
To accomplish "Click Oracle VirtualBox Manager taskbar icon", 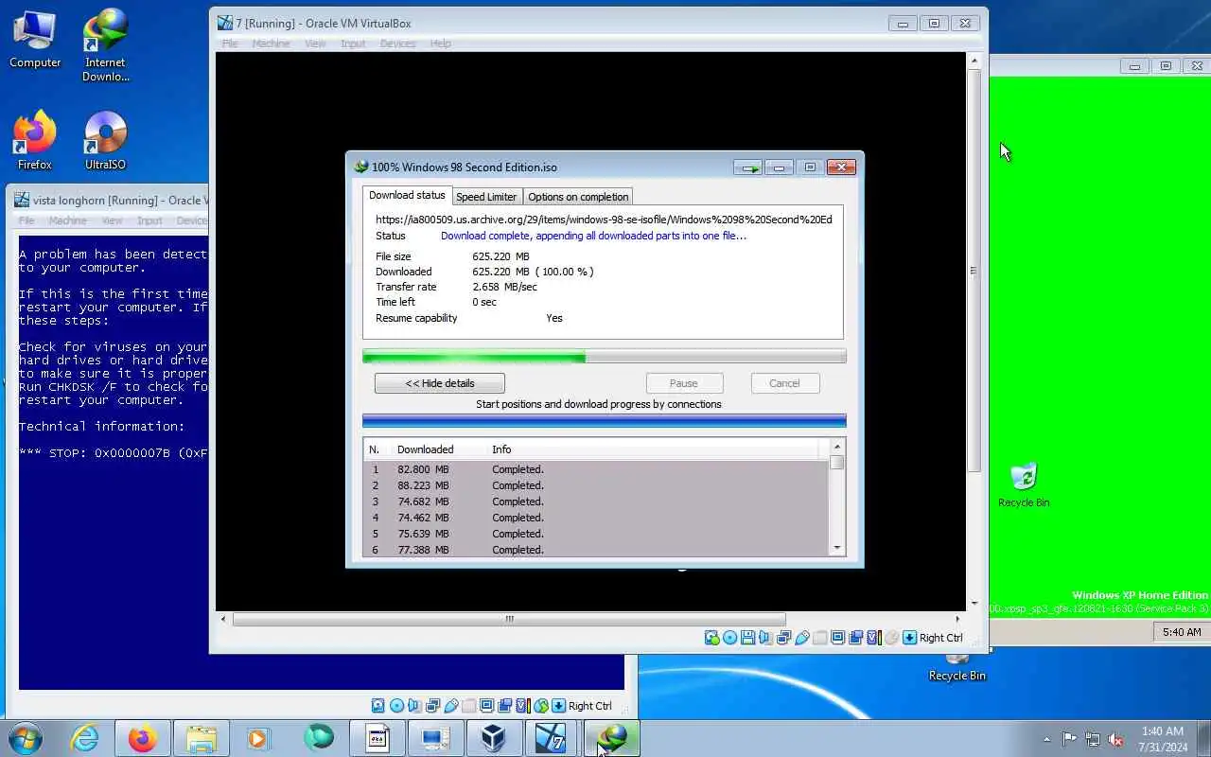I will pos(493,738).
